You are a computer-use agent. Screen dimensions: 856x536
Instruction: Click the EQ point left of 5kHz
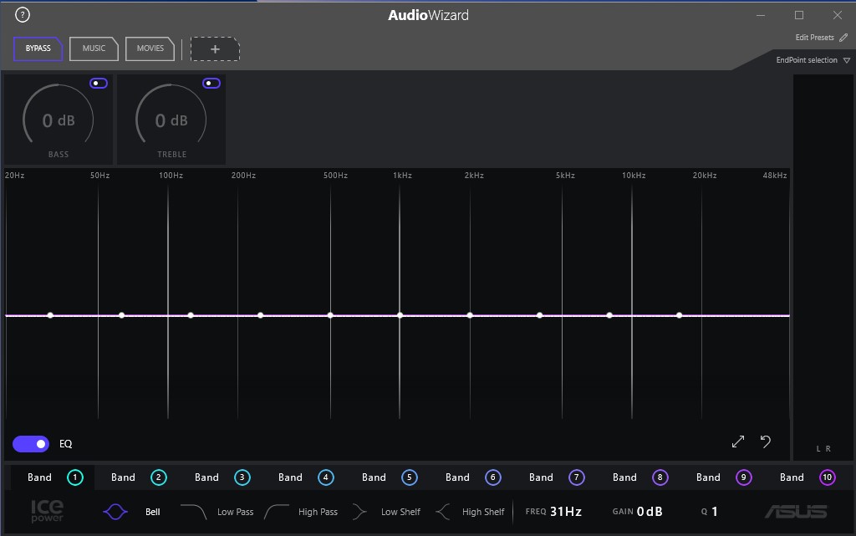[539, 315]
